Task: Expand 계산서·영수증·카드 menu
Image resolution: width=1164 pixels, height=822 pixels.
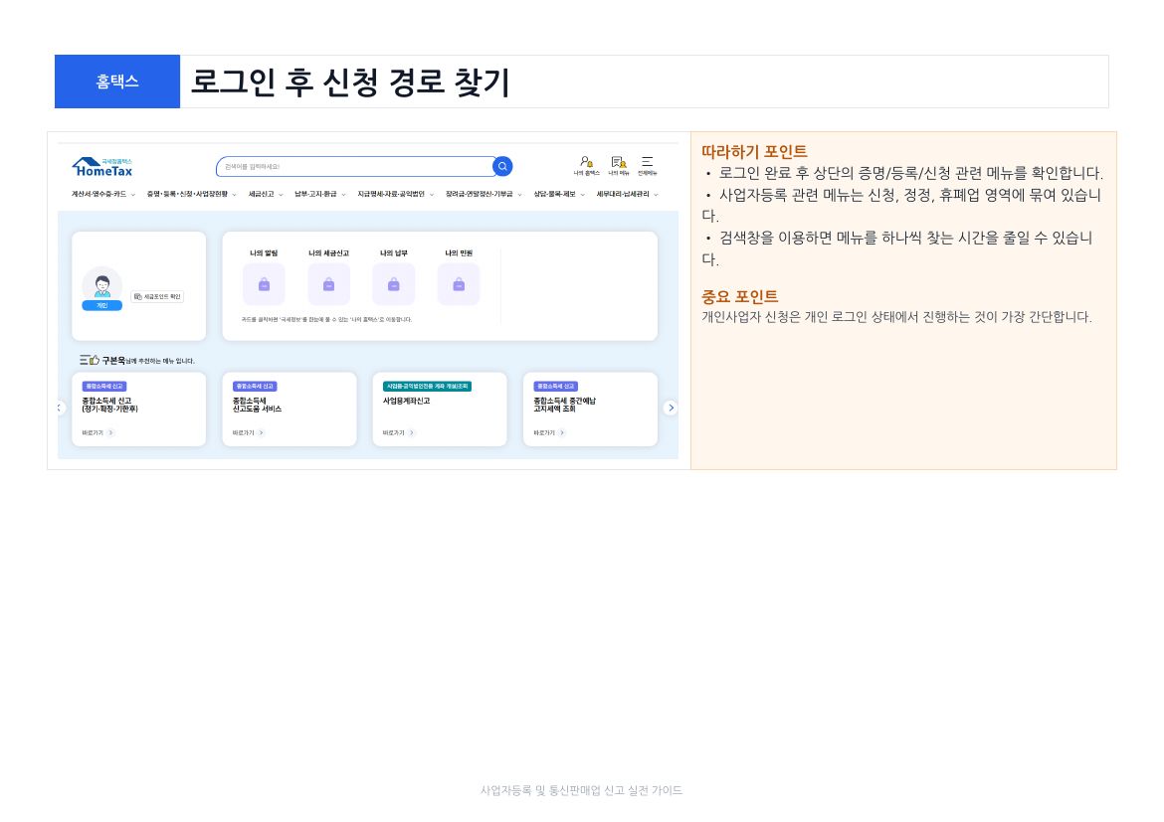Action: 103,195
